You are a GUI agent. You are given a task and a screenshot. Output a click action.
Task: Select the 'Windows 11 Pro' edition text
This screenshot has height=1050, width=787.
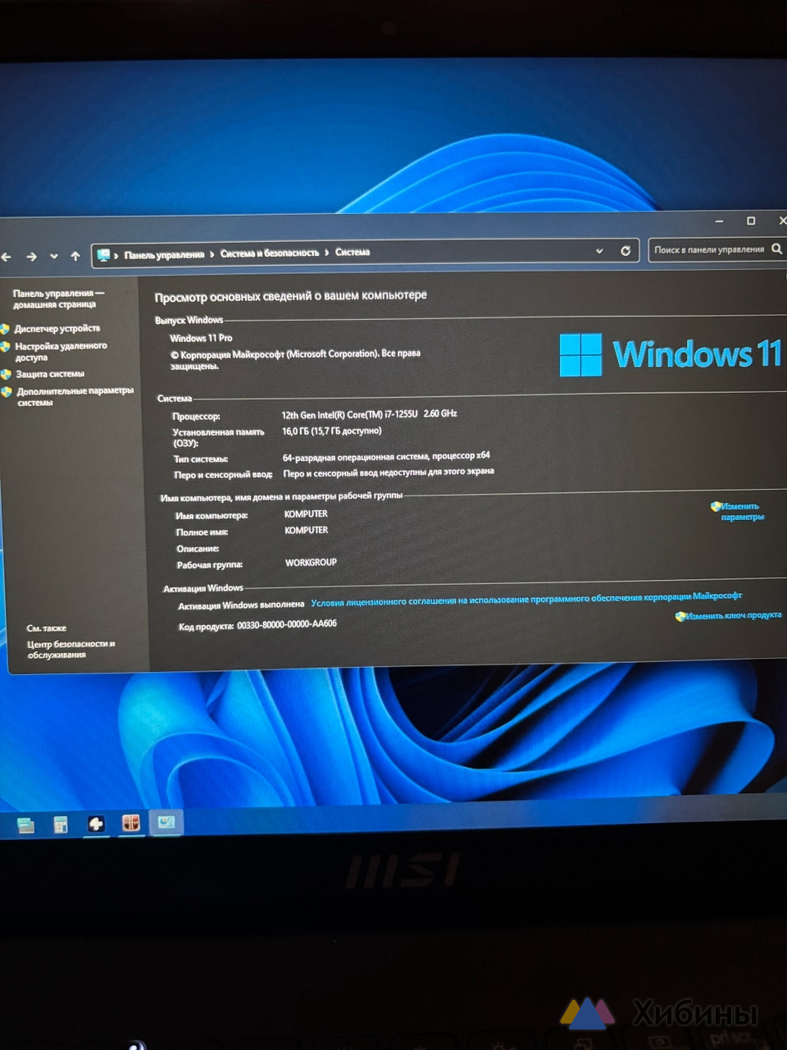pyautogui.click(x=201, y=338)
